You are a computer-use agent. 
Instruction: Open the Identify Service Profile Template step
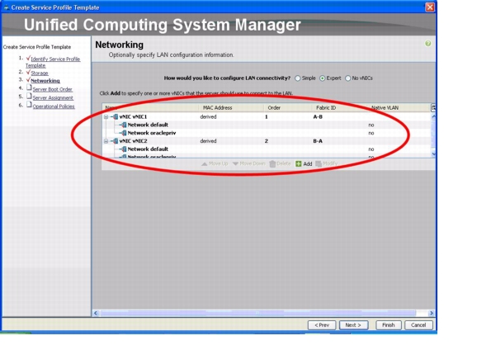(x=53, y=62)
